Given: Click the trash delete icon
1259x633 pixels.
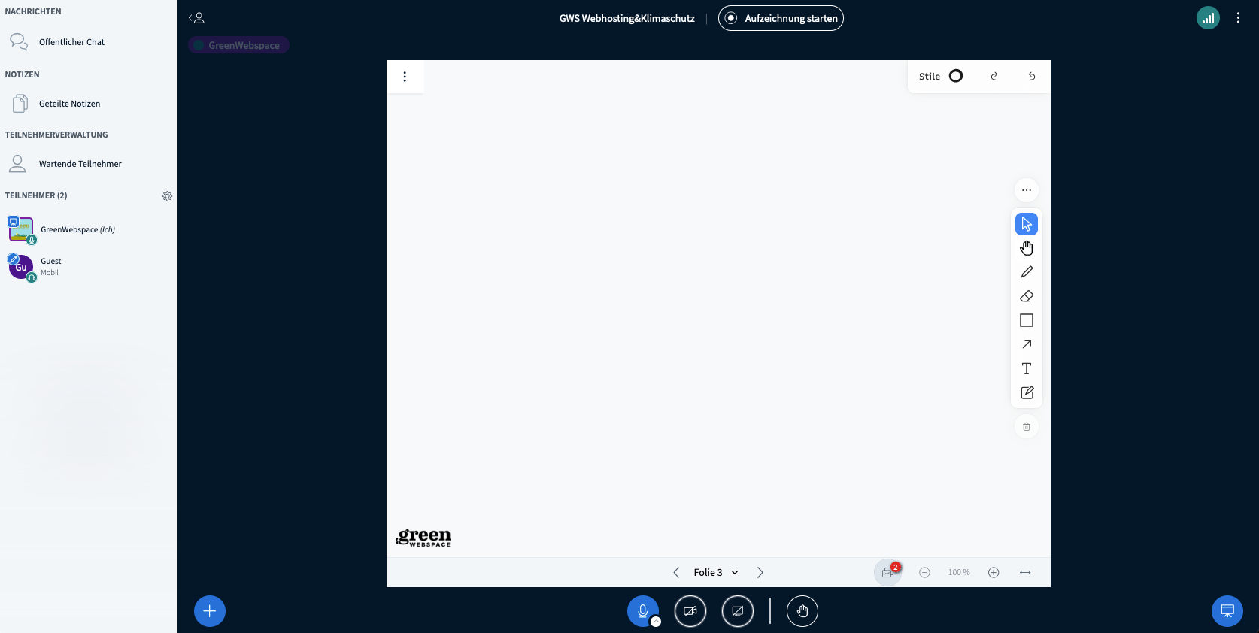Looking at the screenshot, I should 1027,427.
